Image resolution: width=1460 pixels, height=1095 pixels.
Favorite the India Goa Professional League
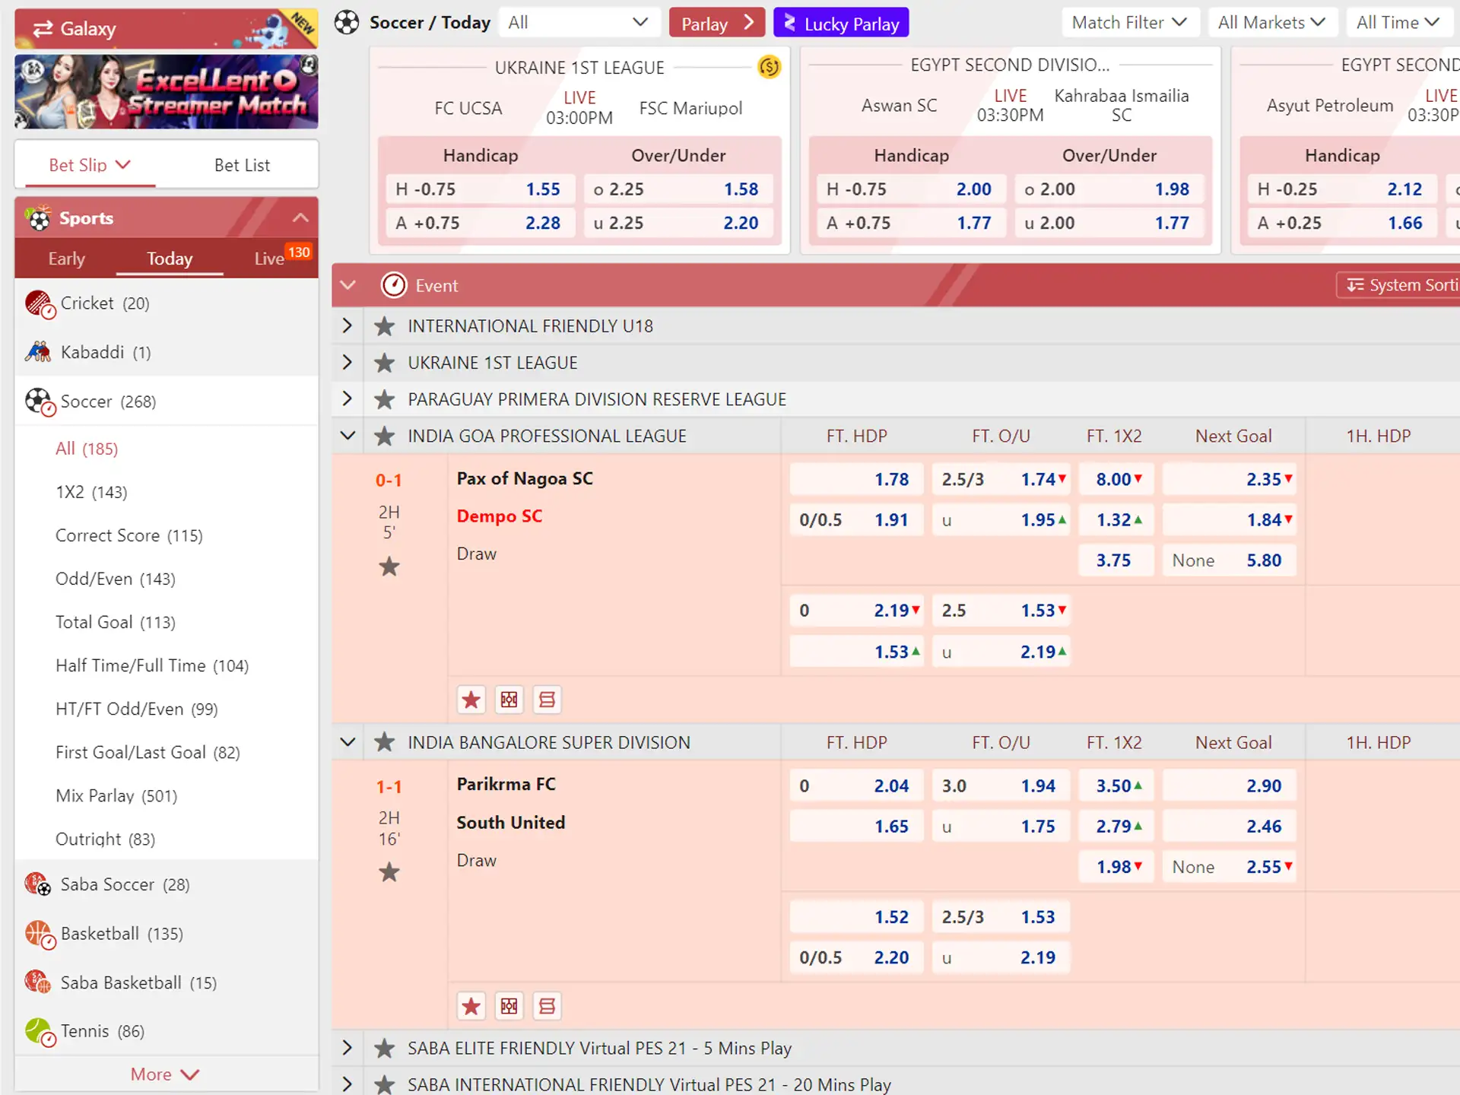(385, 436)
